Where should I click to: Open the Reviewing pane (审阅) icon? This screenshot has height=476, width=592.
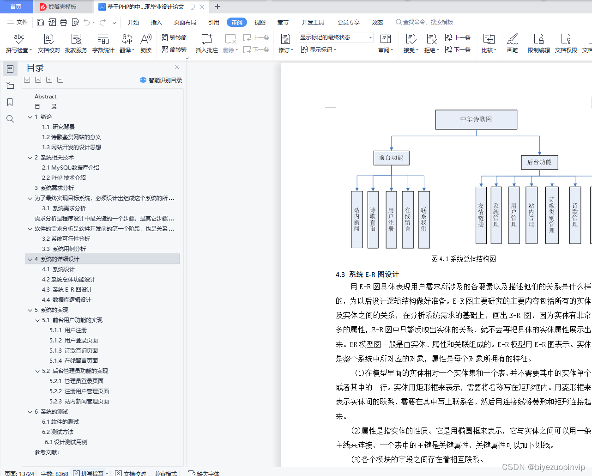(386, 43)
